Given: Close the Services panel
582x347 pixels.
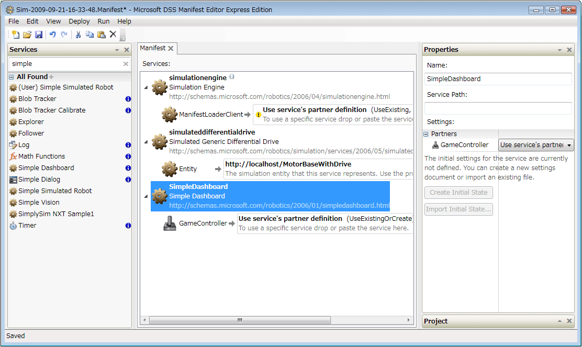Looking at the screenshot, I should point(127,50).
